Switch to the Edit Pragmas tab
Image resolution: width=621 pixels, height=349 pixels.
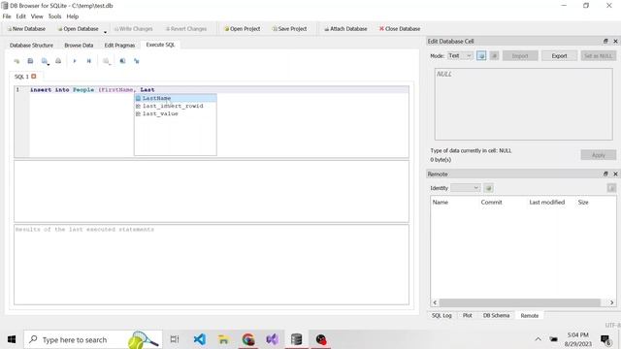click(119, 46)
